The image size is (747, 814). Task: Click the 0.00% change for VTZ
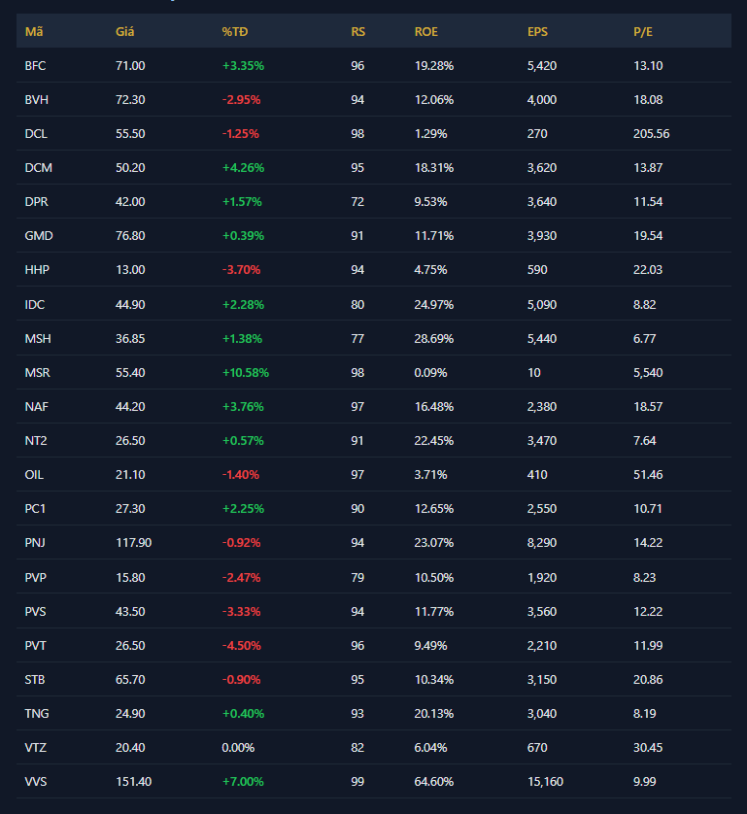(x=238, y=748)
